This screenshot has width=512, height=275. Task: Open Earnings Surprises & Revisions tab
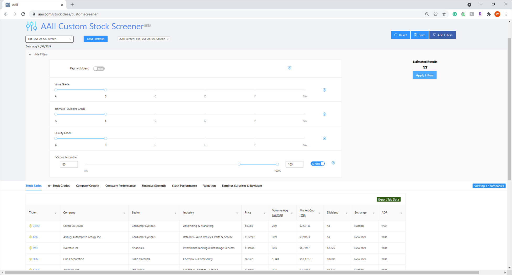[242, 186]
